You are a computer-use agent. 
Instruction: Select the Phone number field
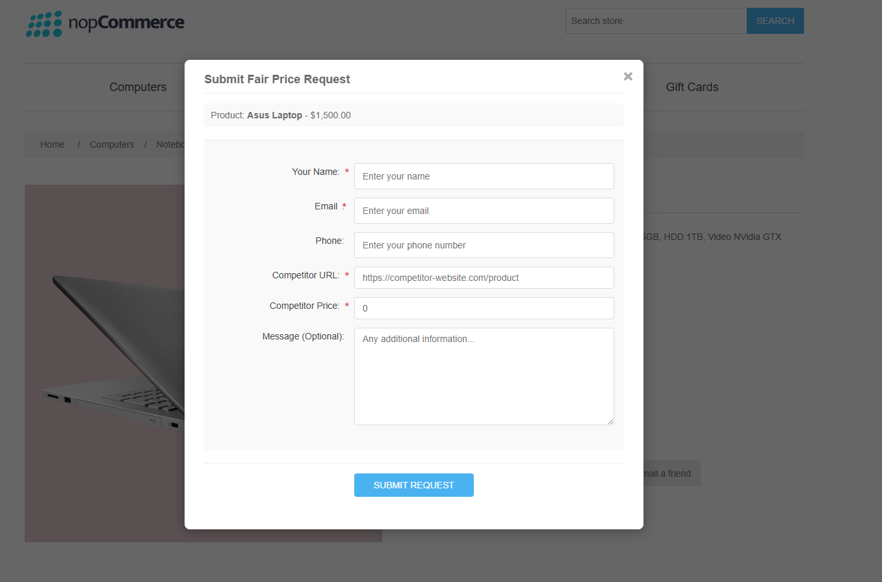tap(484, 245)
